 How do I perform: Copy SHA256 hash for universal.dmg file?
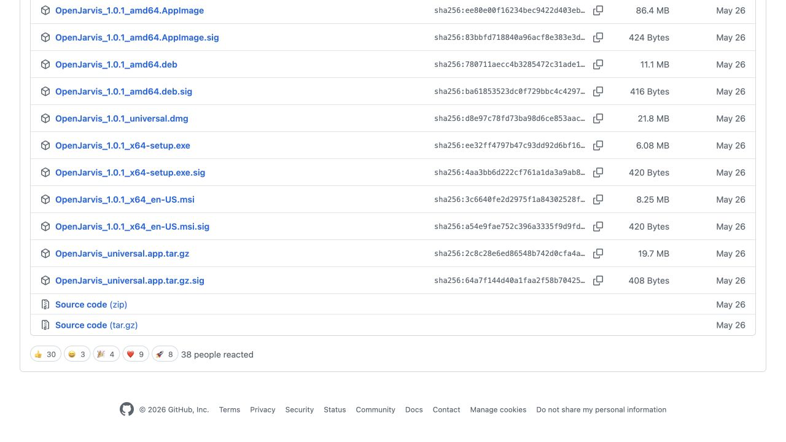598,118
